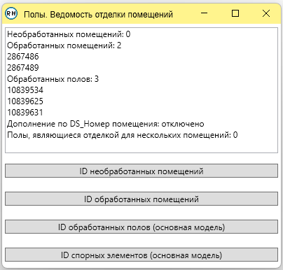Select room ID 2867489

click(x=23, y=68)
